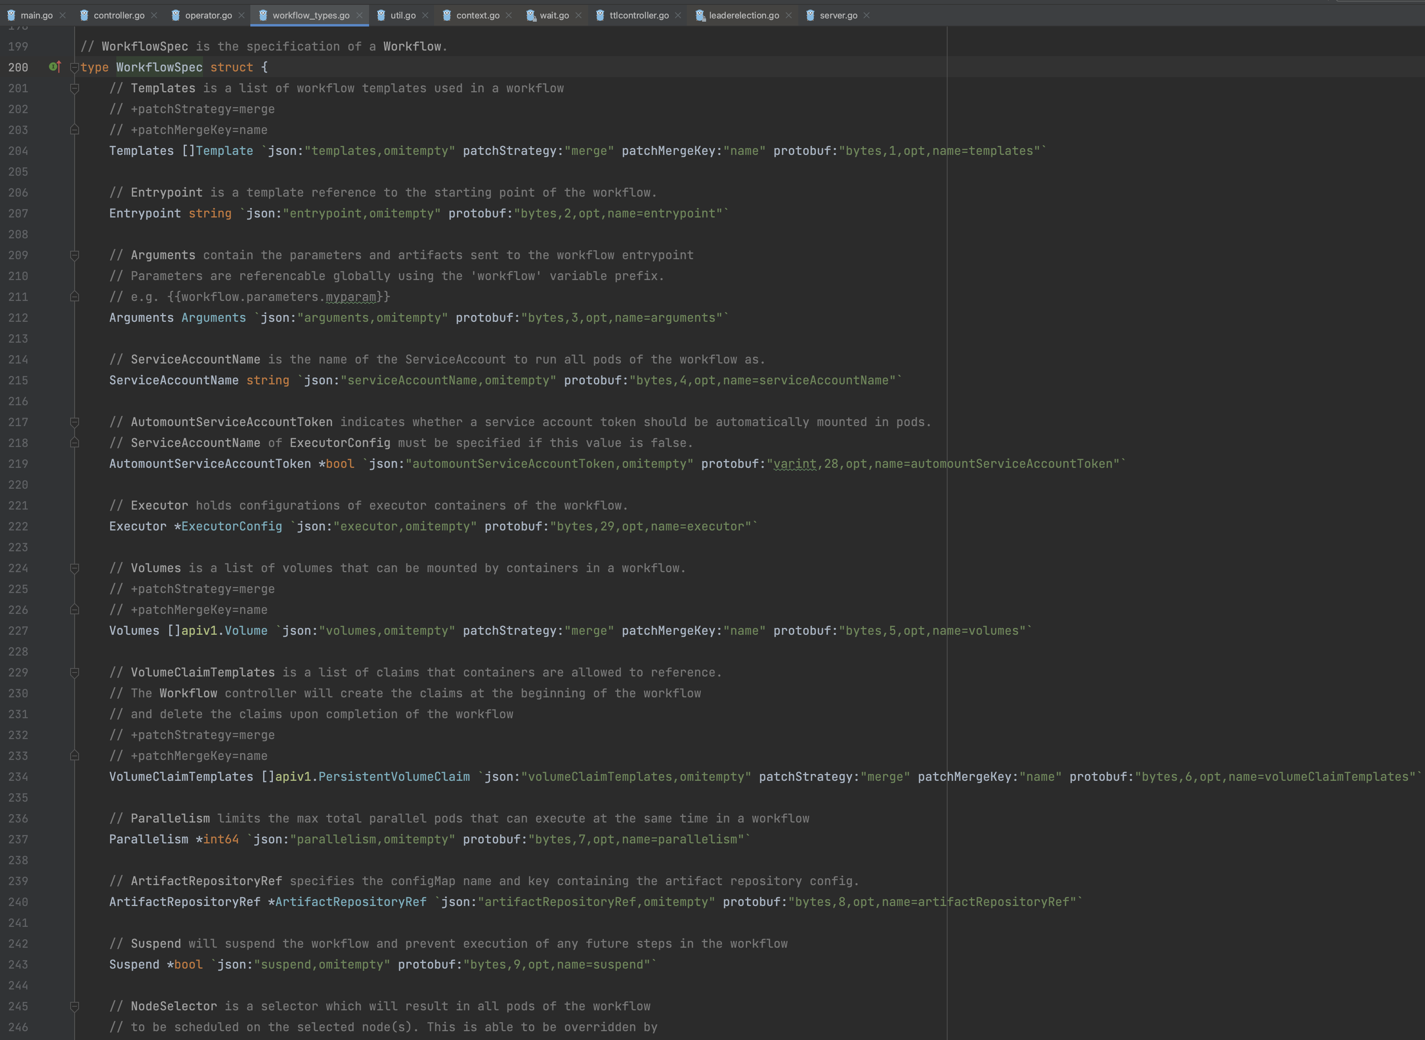Click the locked gopher icon on wait.go tab
This screenshot has width=1425, height=1040.
point(531,15)
